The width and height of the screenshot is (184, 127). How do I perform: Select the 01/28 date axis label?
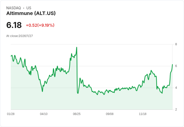11,114
